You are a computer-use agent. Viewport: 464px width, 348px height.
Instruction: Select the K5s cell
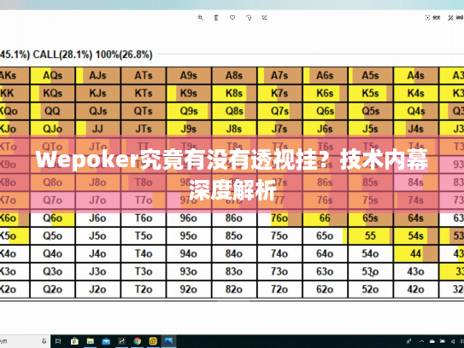[371, 93]
